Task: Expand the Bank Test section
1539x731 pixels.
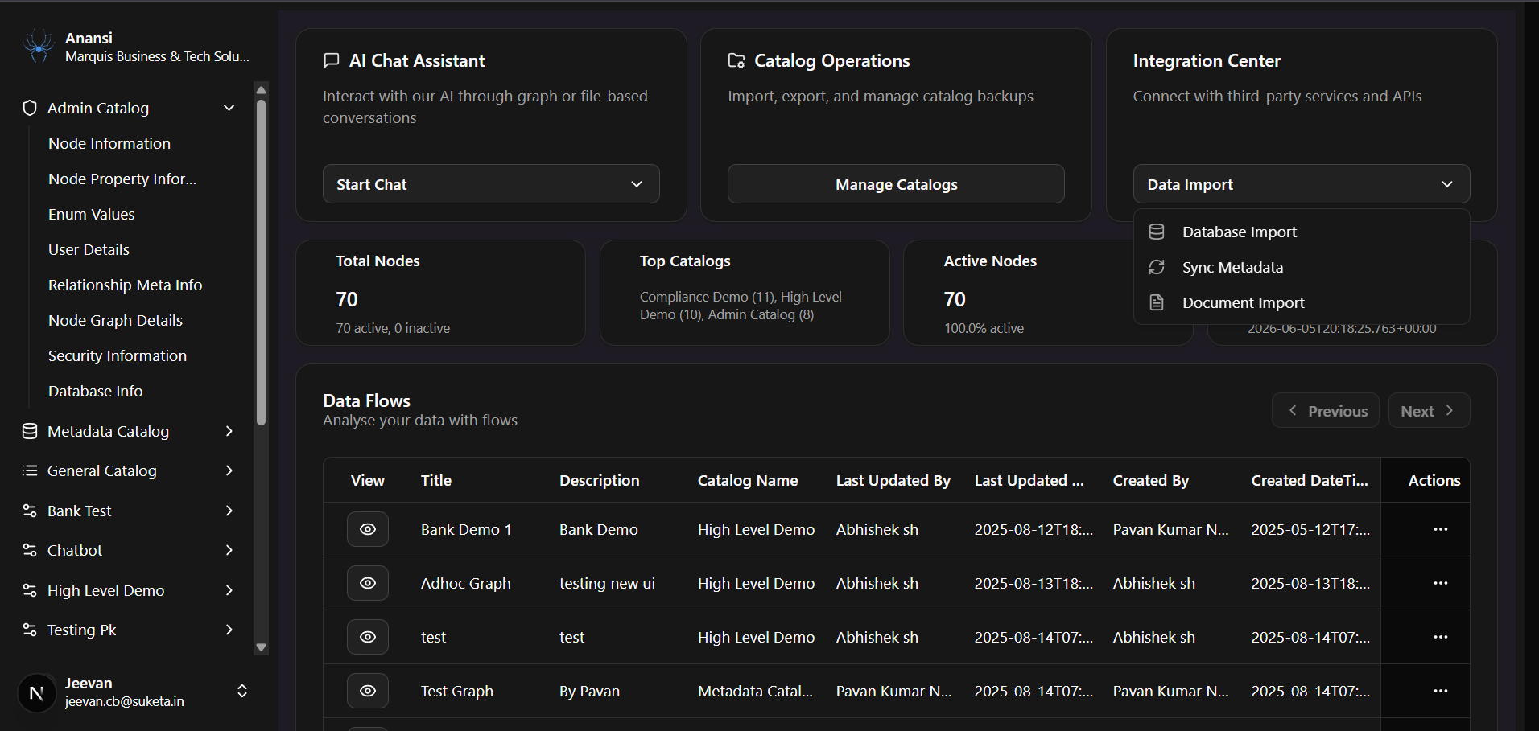Action: [229, 511]
